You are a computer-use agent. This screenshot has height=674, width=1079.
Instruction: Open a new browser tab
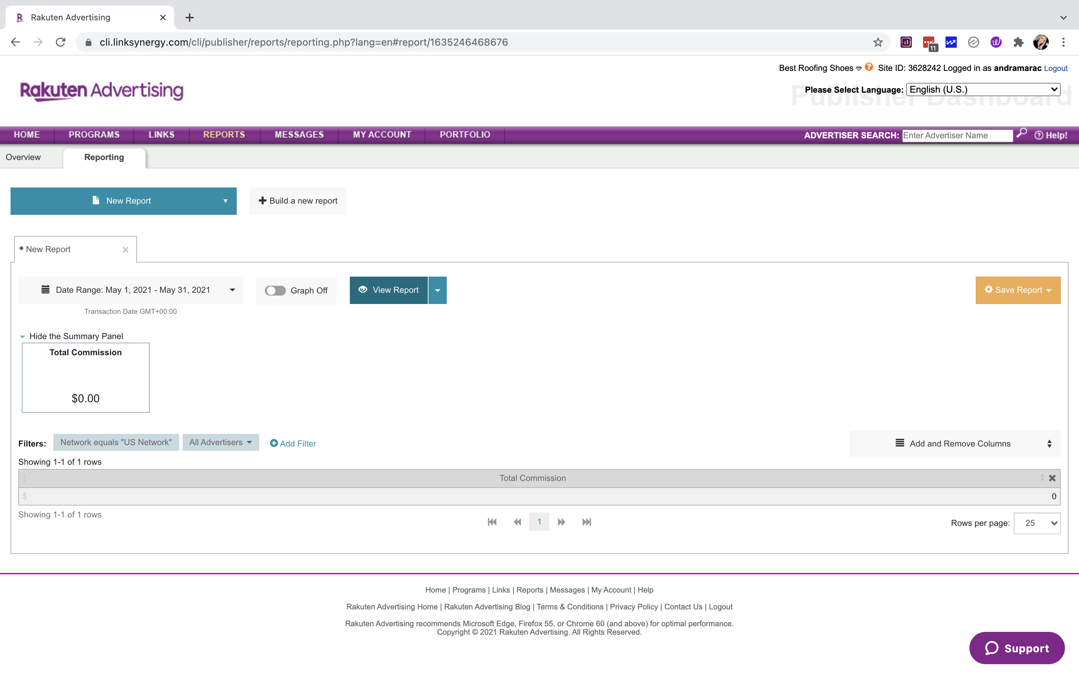click(190, 18)
